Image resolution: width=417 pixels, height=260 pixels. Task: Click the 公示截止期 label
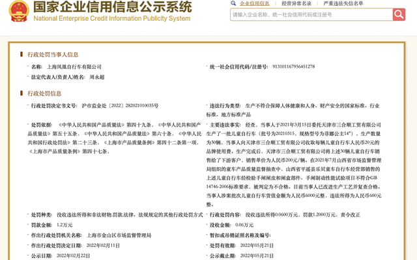click(x=223, y=256)
